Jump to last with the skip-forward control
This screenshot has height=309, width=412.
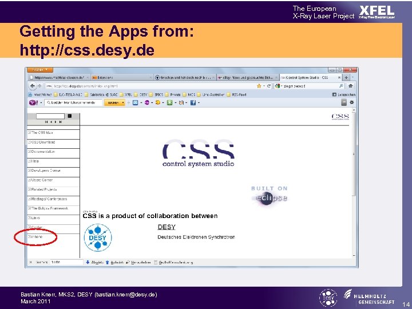click(x=61, y=122)
